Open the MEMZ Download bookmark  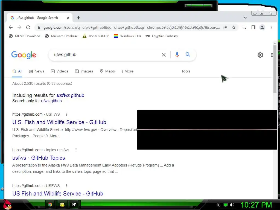[24, 36]
